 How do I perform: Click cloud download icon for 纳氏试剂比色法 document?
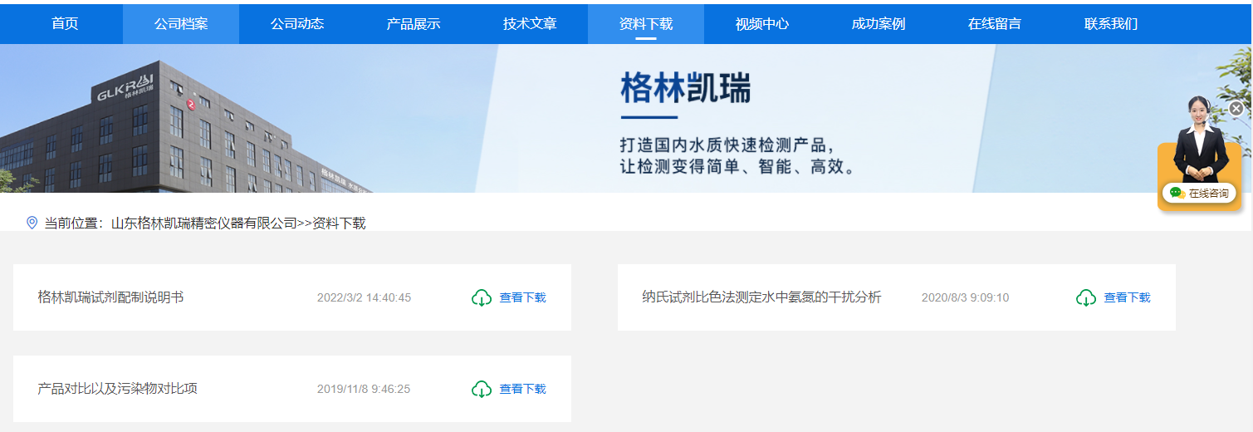[x=1086, y=297]
